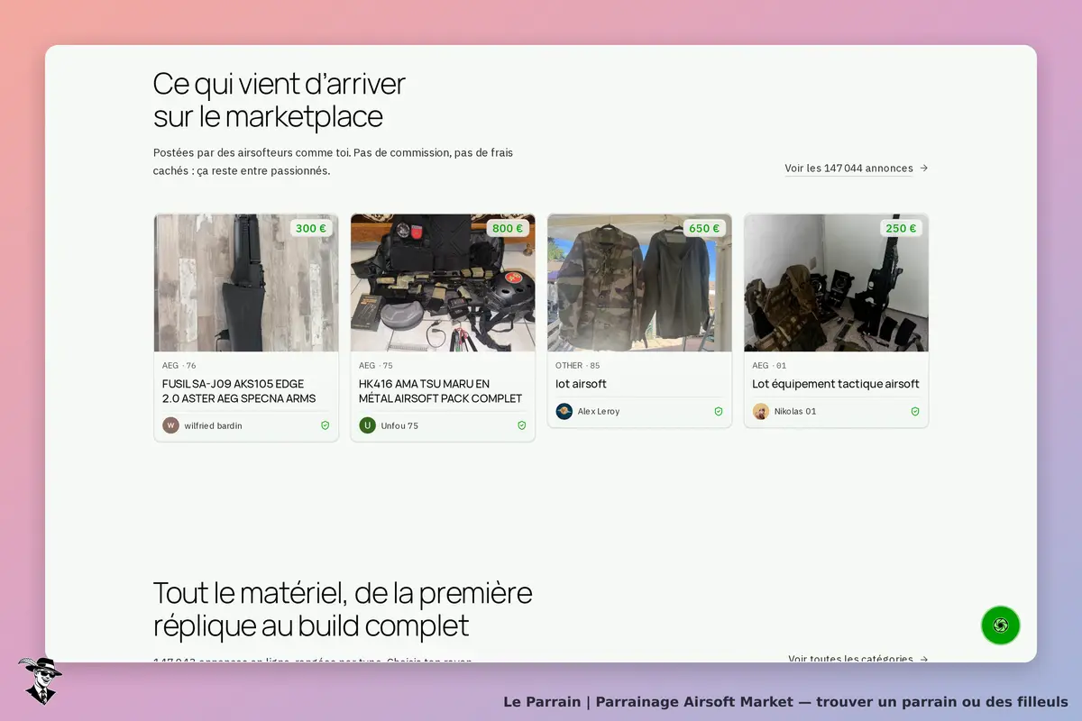
Task: Click verified shield icon beside wilfried bardin
Action: click(326, 425)
